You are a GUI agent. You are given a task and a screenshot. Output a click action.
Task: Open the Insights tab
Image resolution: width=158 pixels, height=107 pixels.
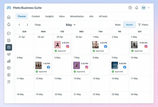50,16
